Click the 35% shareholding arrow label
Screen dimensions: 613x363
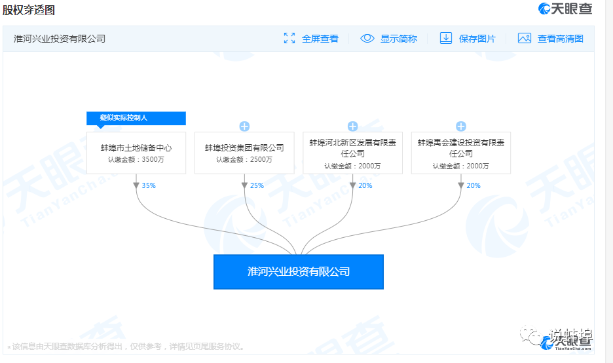pos(149,185)
